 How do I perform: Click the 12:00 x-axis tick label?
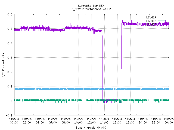91,122
